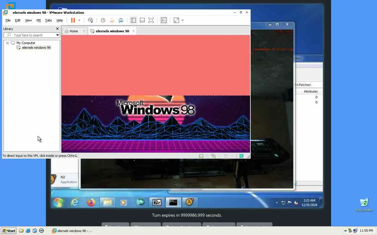Enter full screen mode from the toolbar

151,20
